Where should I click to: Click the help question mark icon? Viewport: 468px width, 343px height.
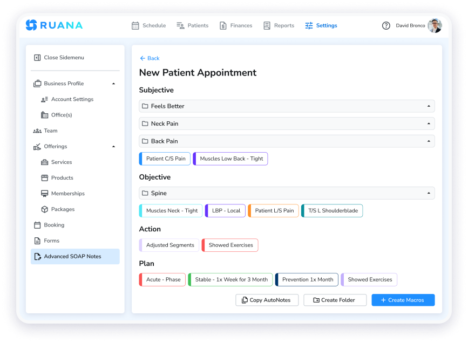click(x=386, y=25)
